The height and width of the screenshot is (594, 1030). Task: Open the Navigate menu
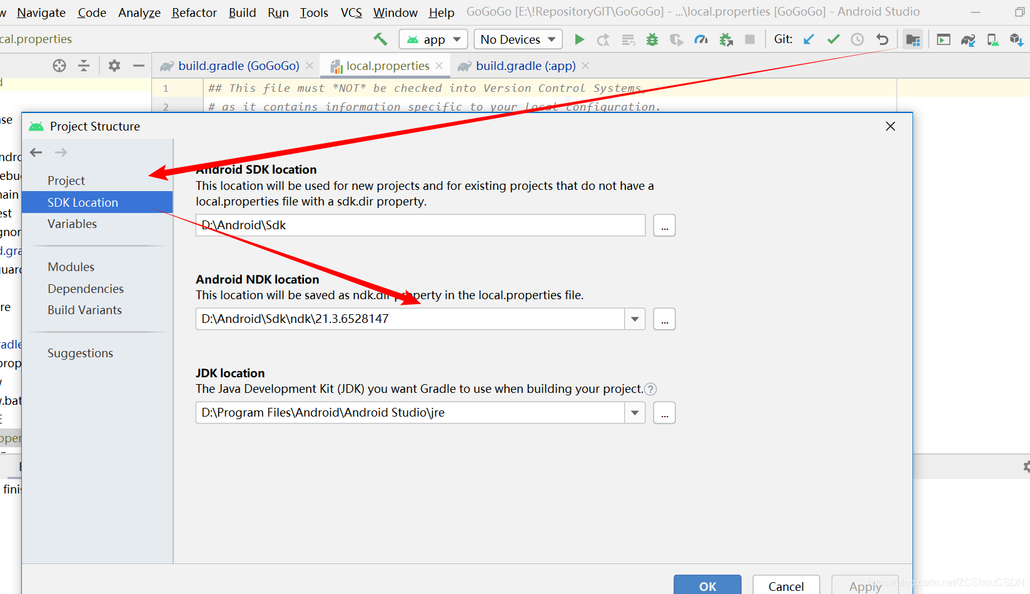41,12
